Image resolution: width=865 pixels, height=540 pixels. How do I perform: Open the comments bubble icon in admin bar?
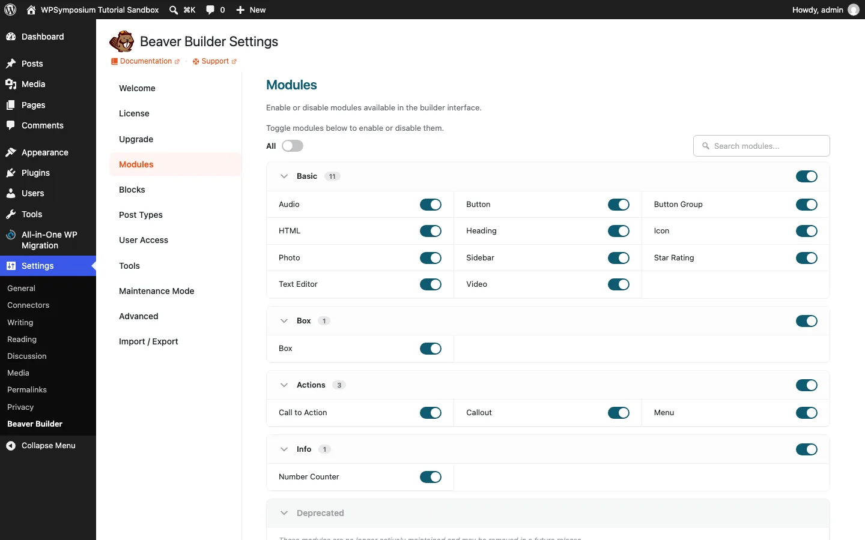(210, 10)
